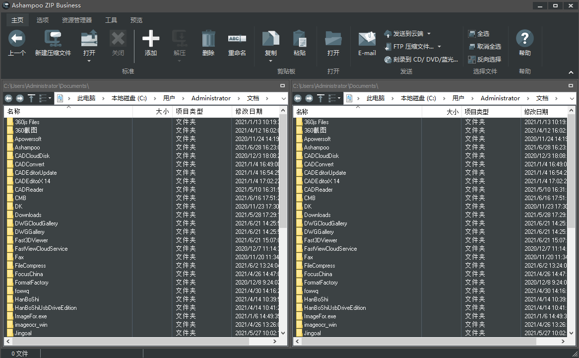The image size is (579, 358).
Task: Navigate to 本地磁盘 (C:) in left breadcrumb
Action: (x=129, y=98)
